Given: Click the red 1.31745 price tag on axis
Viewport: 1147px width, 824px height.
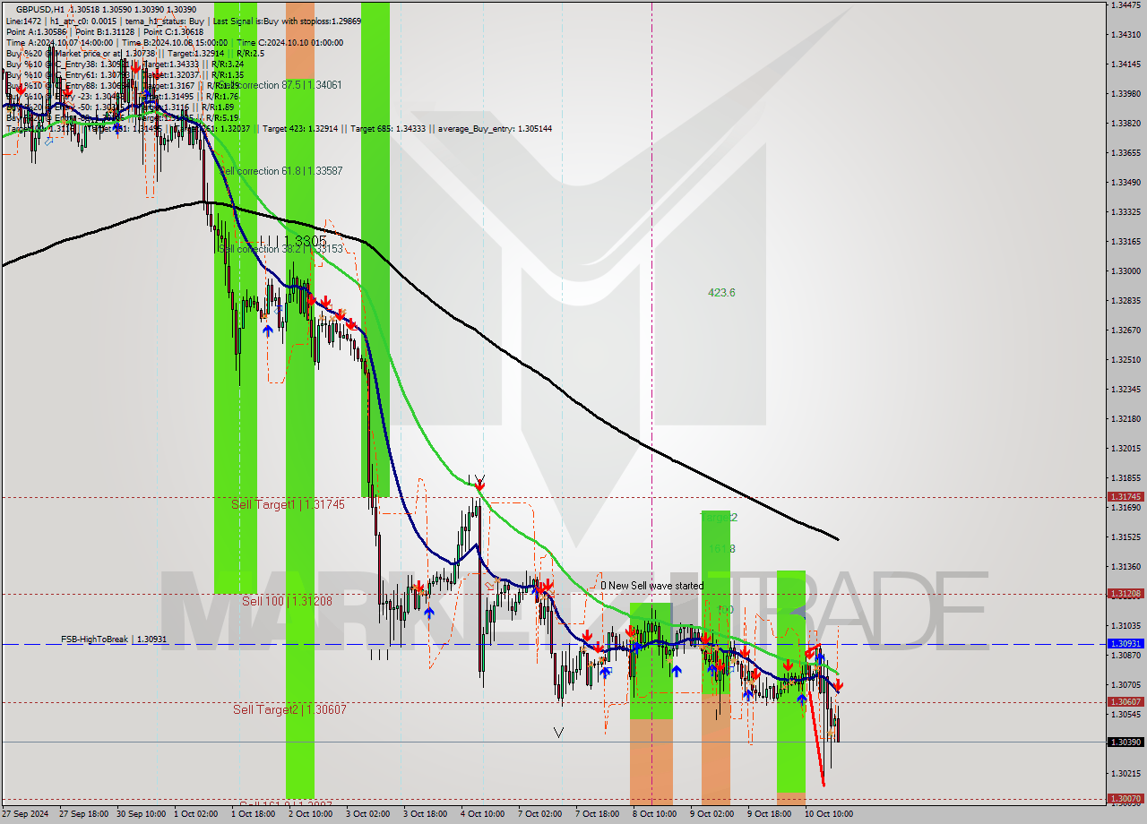Looking at the screenshot, I should (x=1125, y=496).
